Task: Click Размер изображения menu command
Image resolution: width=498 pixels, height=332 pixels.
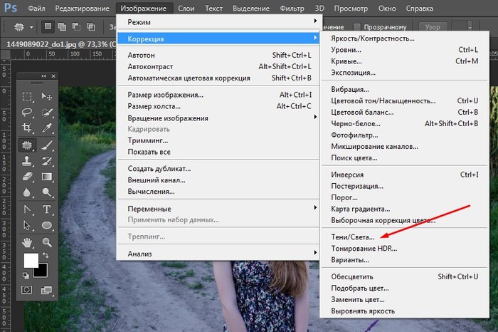Action: click(x=165, y=94)
